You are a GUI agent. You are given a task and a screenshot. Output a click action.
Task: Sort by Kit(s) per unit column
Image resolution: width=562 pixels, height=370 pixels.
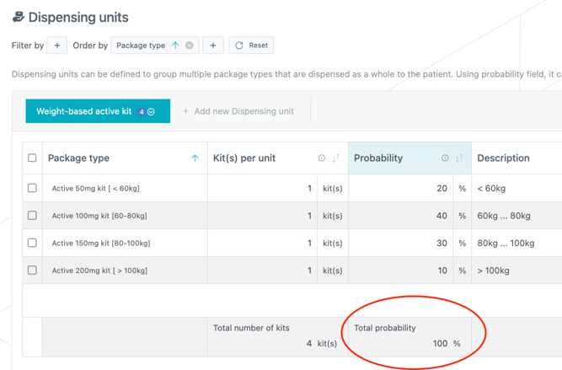click(335, 158)
